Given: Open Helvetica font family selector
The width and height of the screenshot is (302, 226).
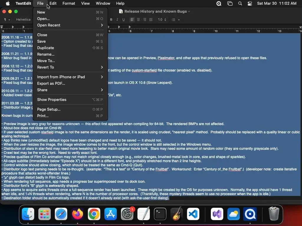Looking at the screenshot, I should tap(23, 19).
